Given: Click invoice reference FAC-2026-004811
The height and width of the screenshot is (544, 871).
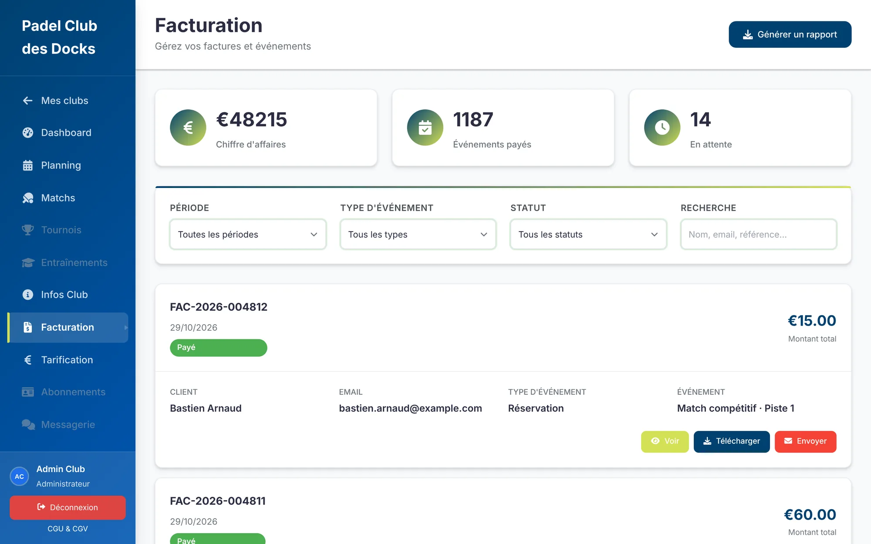Looking at the screenshot, I should [x=218, y=501].
